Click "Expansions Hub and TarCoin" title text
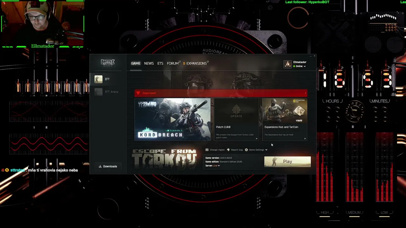 [x=281, y=127]
